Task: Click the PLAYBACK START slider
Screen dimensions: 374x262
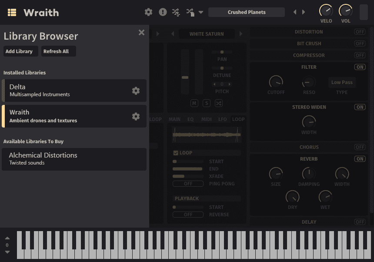Action: point(188,207)
